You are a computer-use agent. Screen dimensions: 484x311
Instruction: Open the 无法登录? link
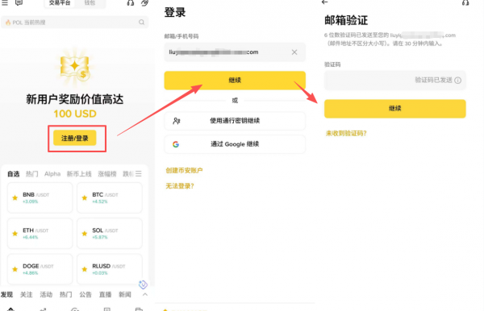[180, 186]
